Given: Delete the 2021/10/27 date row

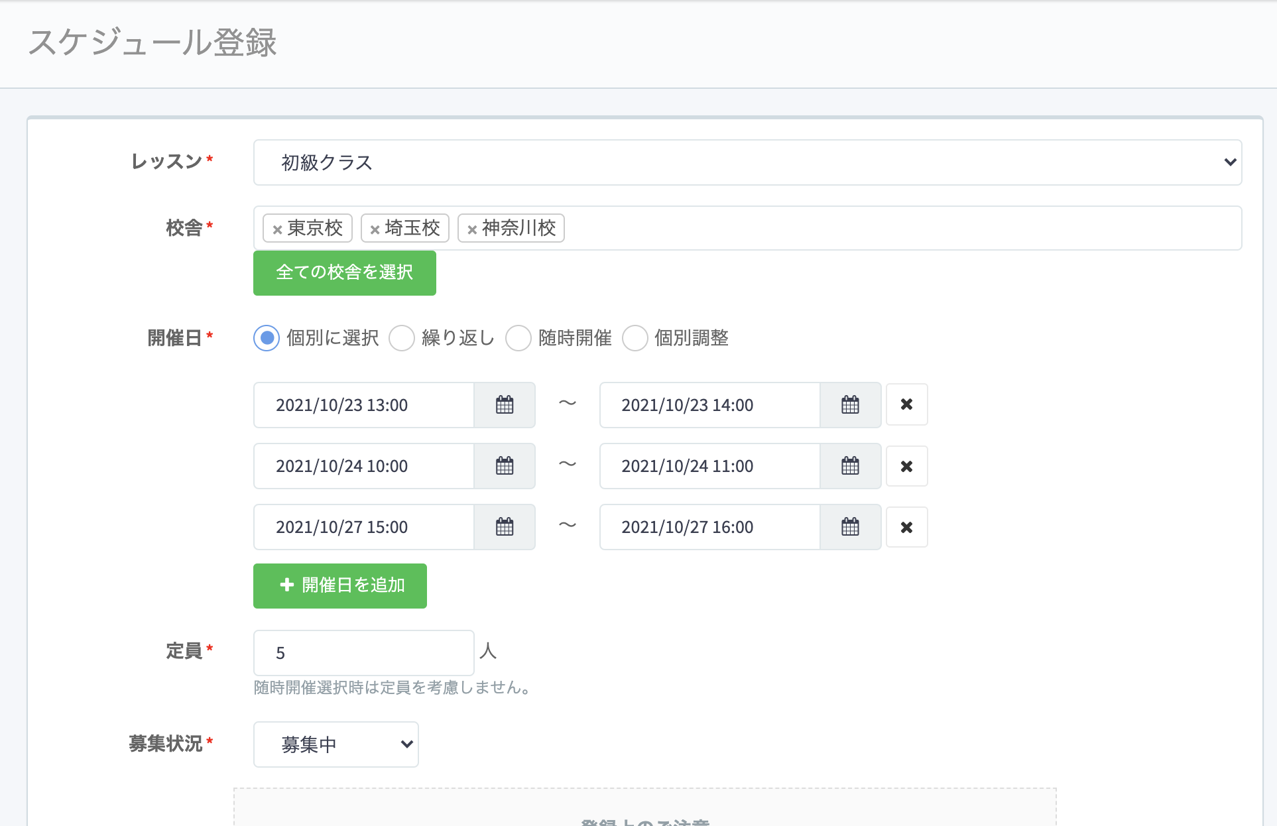Looking at the screenshot, I should 906,527.
